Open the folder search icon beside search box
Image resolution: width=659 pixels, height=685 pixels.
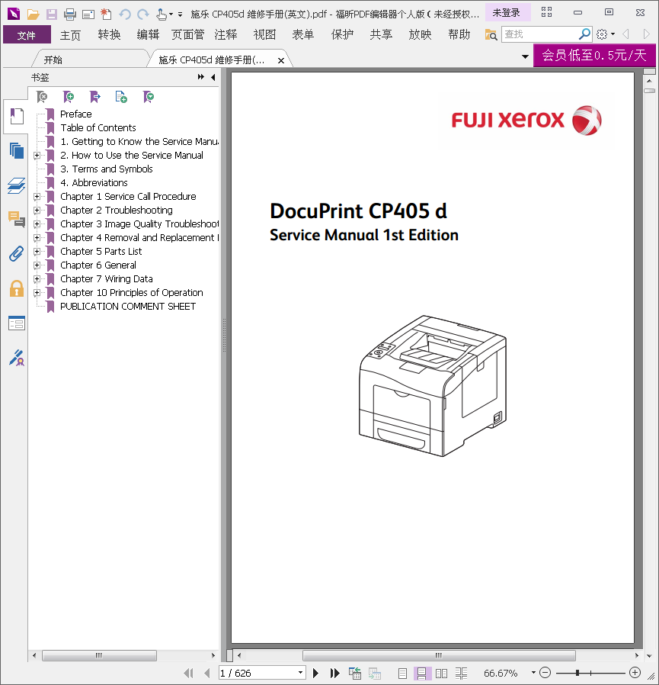(491, 34)
